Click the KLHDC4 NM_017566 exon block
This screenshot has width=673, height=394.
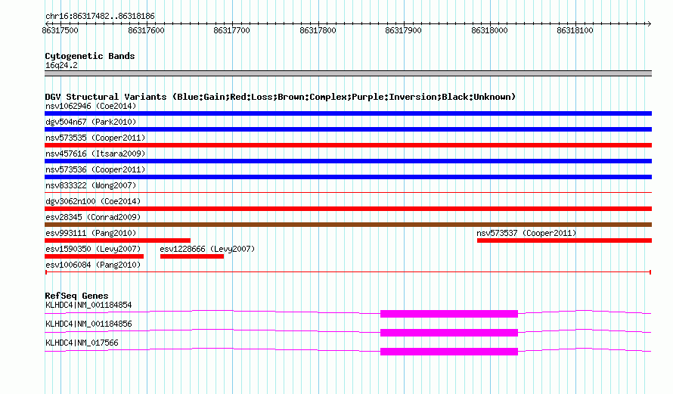(x=449, y=352)
